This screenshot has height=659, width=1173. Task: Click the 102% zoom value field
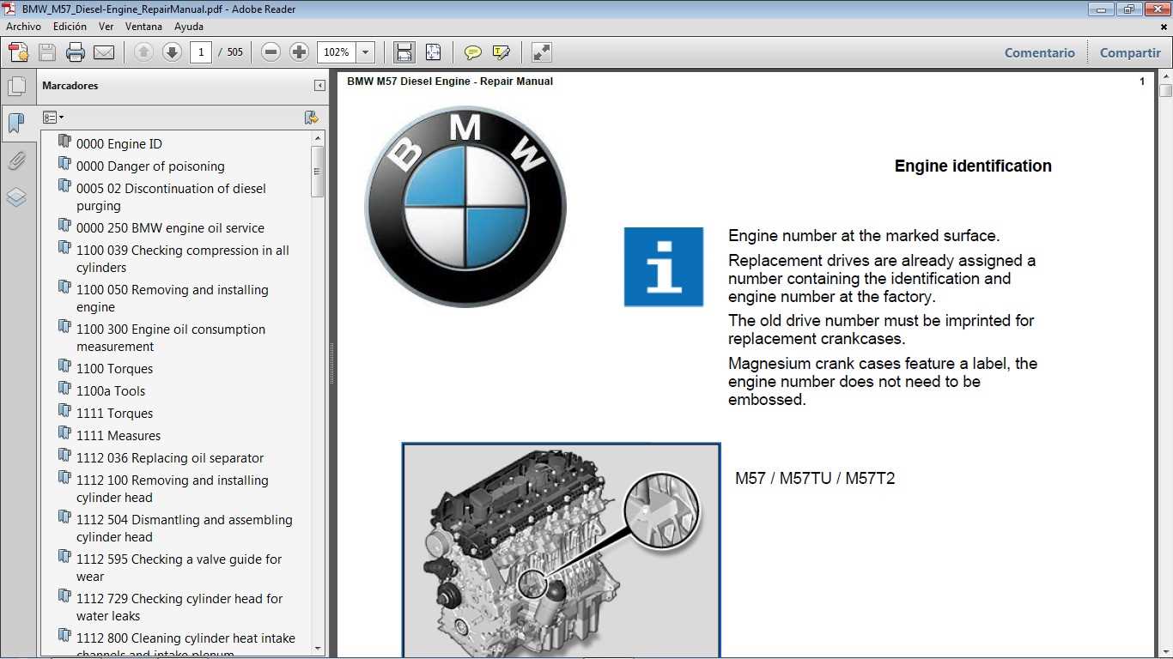[337, 52]
